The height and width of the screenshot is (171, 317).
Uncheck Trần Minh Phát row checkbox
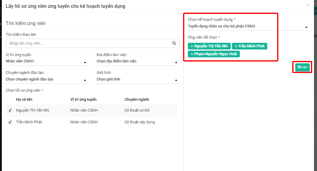[x=10, y=122]
